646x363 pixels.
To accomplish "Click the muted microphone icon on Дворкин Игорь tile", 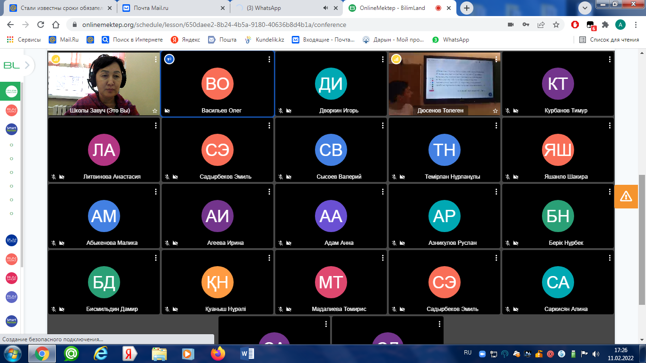I will tap(280, 111).
